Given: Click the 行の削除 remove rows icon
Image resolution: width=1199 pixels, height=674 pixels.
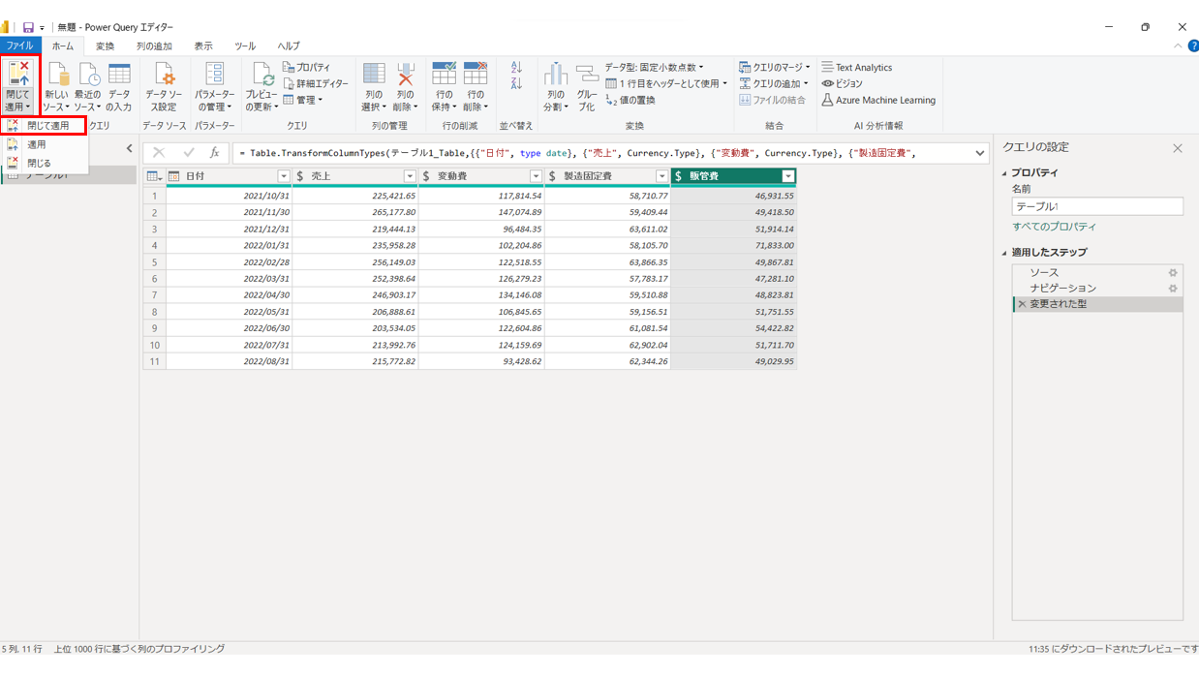Looking at the screenshot, I should coord(475,75).
